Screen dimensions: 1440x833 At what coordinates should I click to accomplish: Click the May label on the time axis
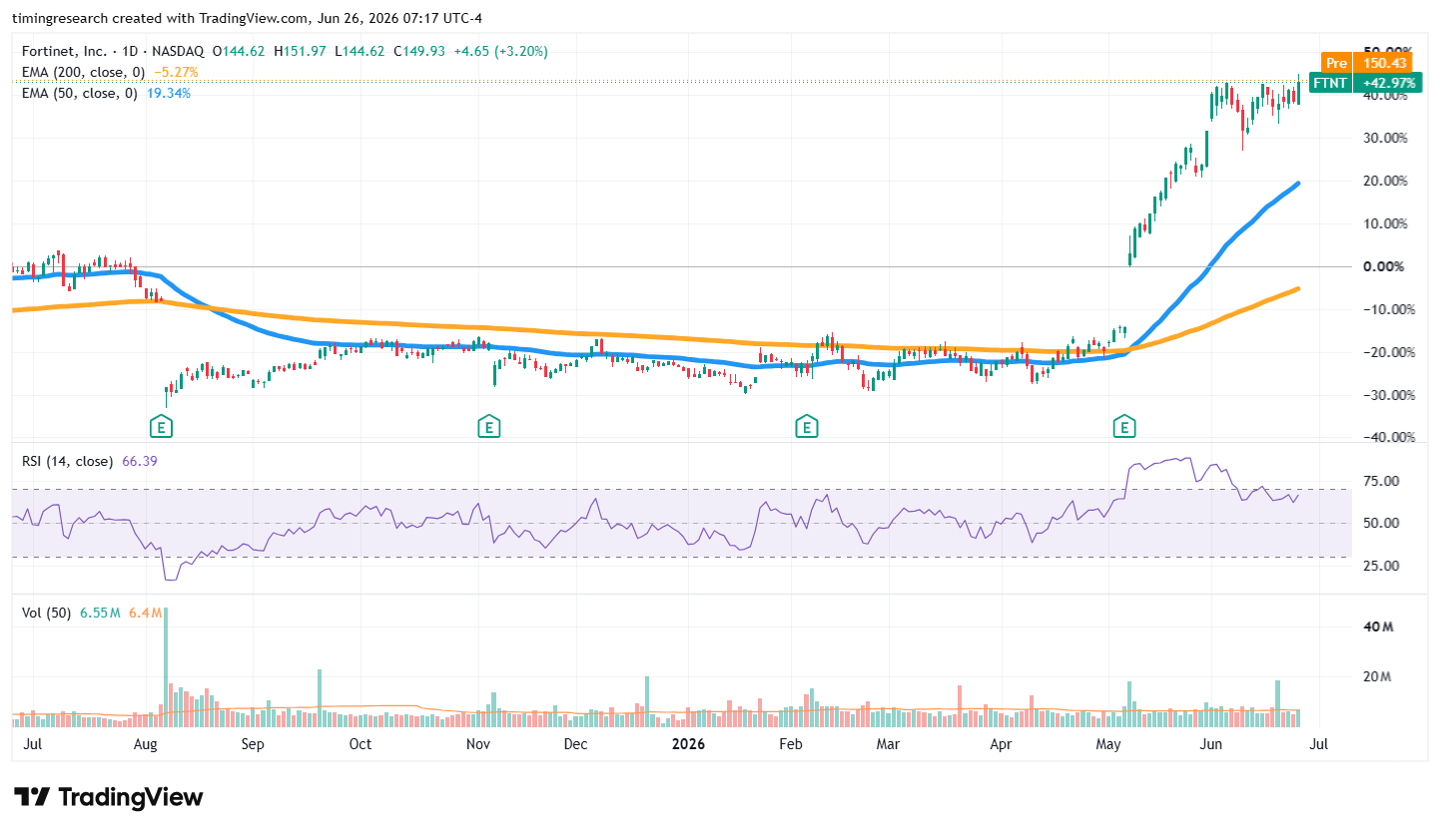click(1106, 743)
